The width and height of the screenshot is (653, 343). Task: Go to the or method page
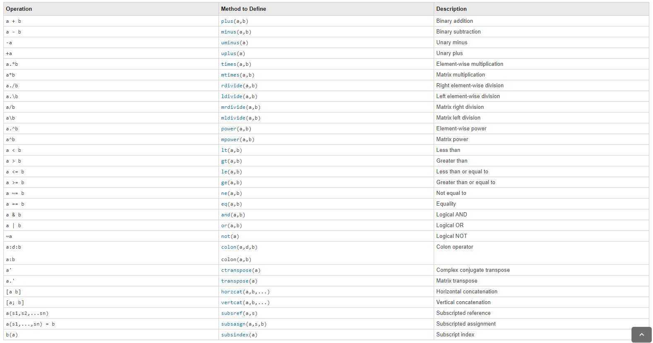click(224, 225)
